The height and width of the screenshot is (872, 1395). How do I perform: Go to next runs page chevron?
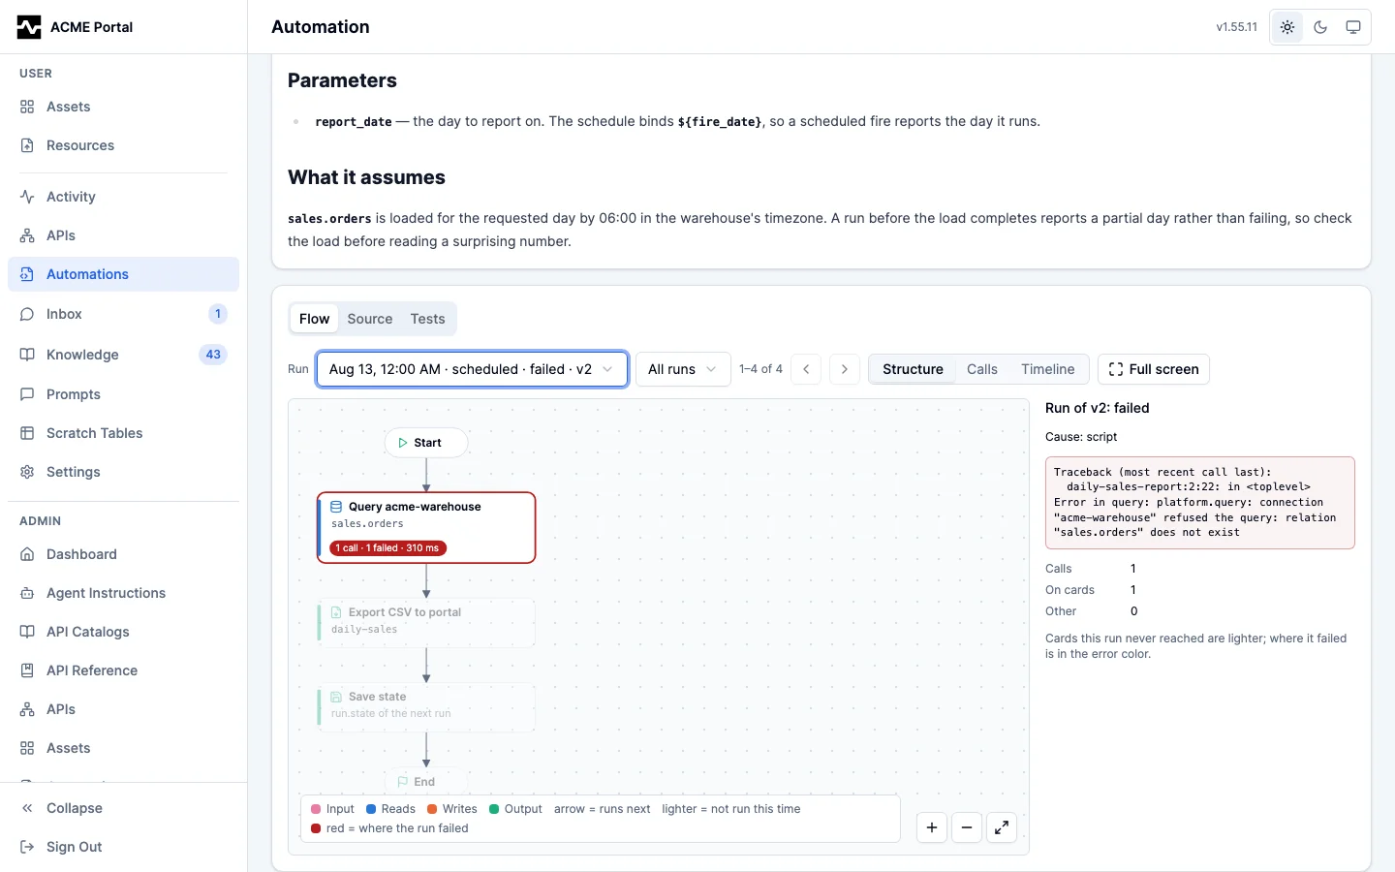coord(845,369)
